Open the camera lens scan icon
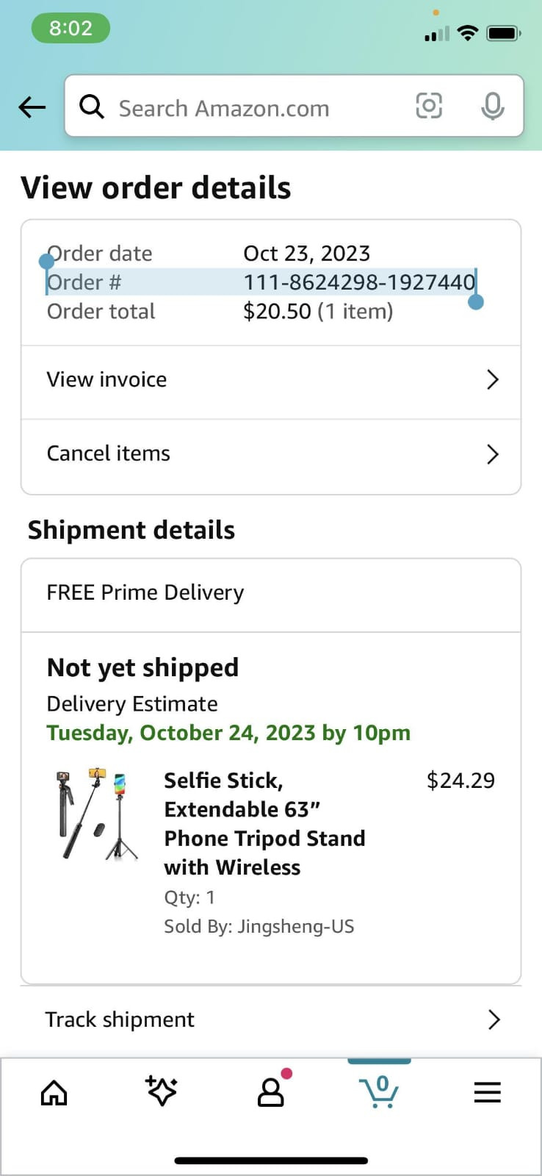The height and width of the screenshot is (1176, 542). (x=429, y=107)
